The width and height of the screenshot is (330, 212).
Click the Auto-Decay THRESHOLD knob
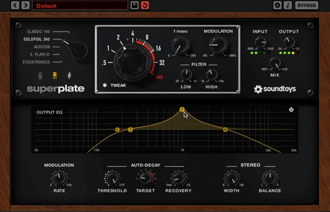pos(112,178)
